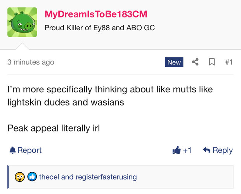Toggle the bookmark icon for this post
The width and height of the screenshot is (241, 194).
[x=212, y=62]
